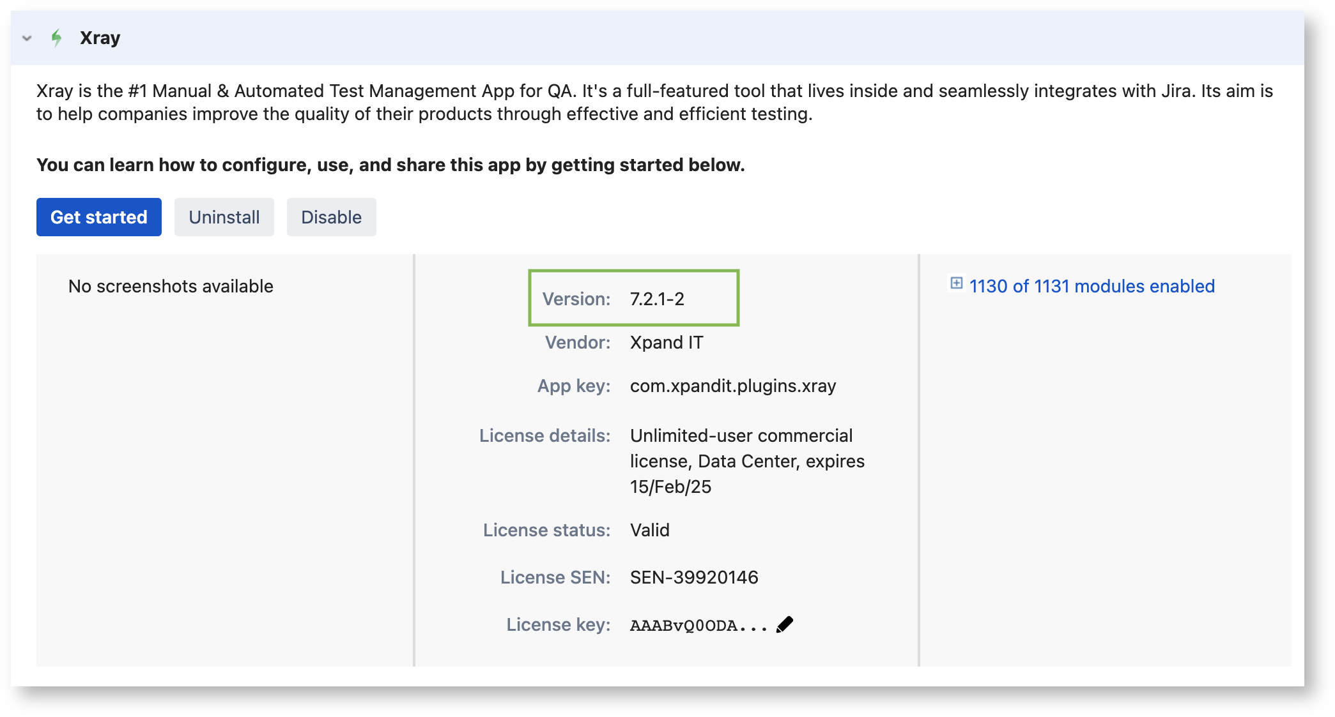Open 1130 of 1131 modules enabled link

1092,286
